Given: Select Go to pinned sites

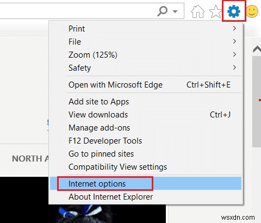Looking at the screenshot, I should [x=146, y=154].
